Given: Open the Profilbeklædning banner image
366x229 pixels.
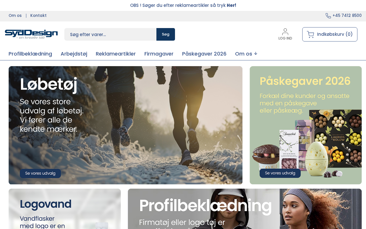Looking at the screenshot, I should pyautogui.click(x=245, y=209).
